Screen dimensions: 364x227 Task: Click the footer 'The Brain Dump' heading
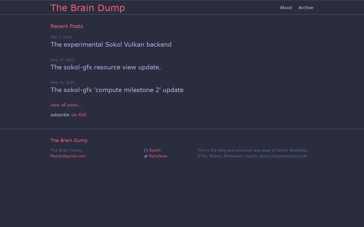pos(69,140)
